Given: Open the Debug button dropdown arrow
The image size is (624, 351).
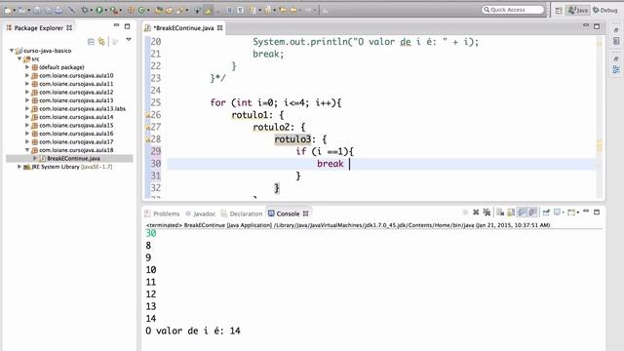Looking at the screenshot, I should pos(91,10).
